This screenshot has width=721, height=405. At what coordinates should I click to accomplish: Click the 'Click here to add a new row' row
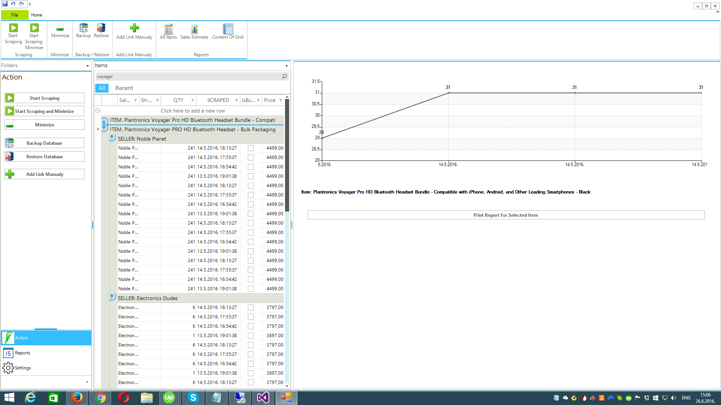click(x=193, y=111)
